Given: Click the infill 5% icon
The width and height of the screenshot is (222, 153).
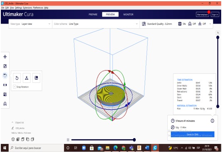Looking at the screenshot, I should pos(180,24).
